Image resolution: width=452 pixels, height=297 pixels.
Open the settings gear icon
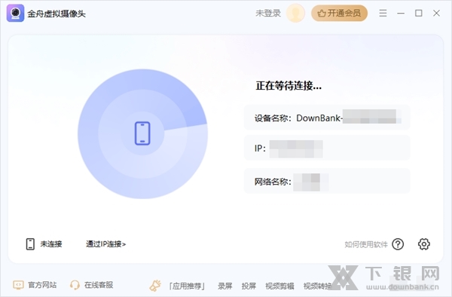(x=423, y=244)
